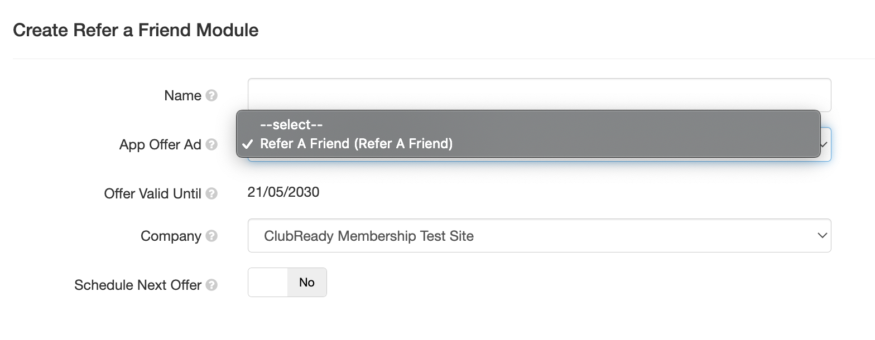The image size is (875, 340).
Task: Click the help icon next to Name
Action: coord(211,96)
